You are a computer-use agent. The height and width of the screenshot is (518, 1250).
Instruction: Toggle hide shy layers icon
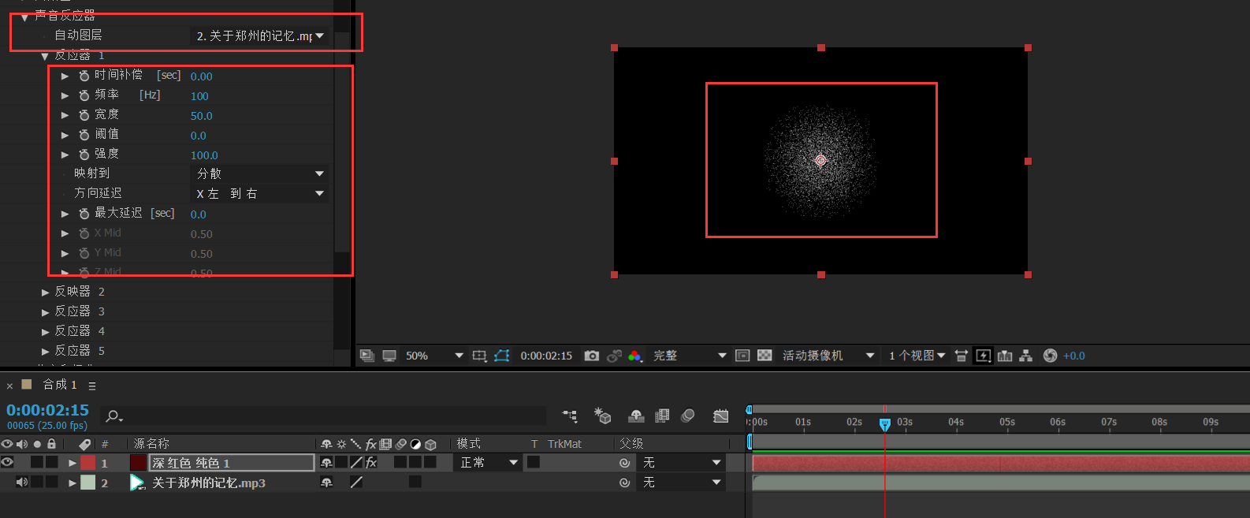(x=637, y=416)
